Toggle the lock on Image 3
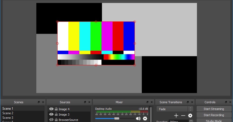 tap(56, 114)
